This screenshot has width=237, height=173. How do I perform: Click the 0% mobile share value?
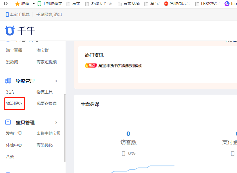click(x=132, y=153)
